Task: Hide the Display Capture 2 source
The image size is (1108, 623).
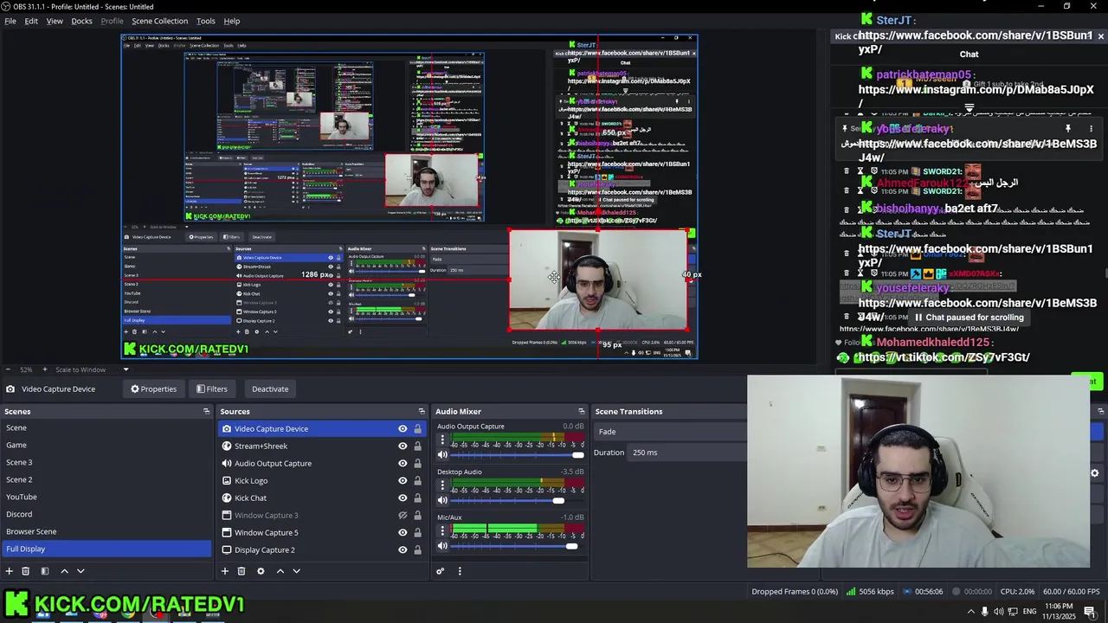Action: pos(403,550)
